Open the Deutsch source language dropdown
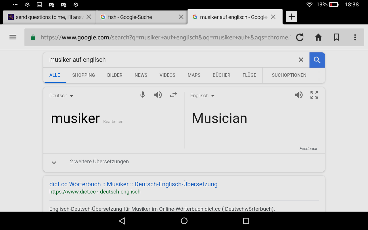This screenshot has height=230, width=368. (61, 96)
